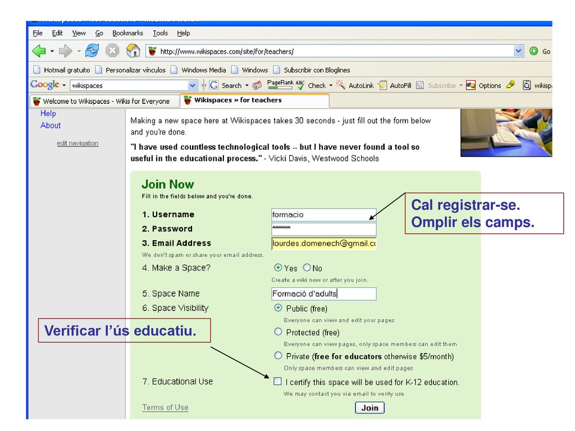This screenshot has height=431, width=575.
Task: Run the ABC spell Check icon
Action: point(300,85)
